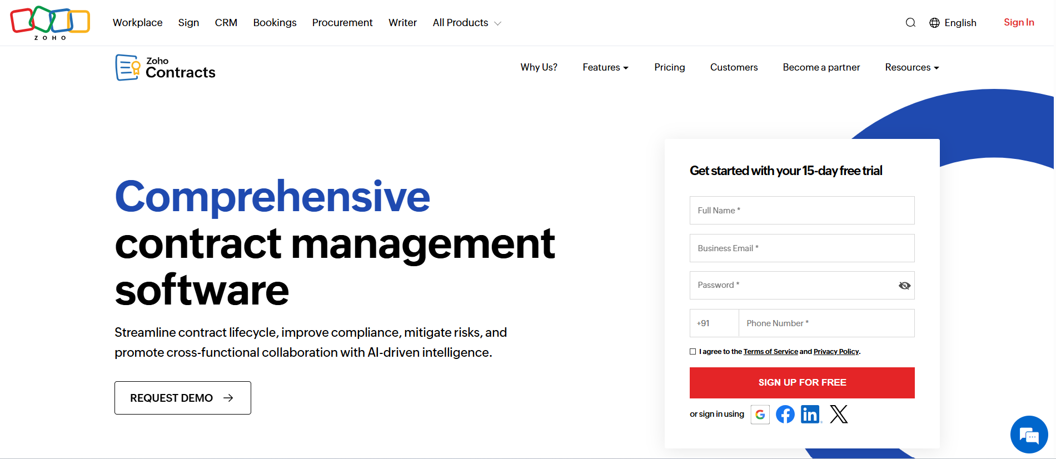Open the Privacy Policy link
The width and height of the screenshot is (1056, 459).
coord(836,352)
